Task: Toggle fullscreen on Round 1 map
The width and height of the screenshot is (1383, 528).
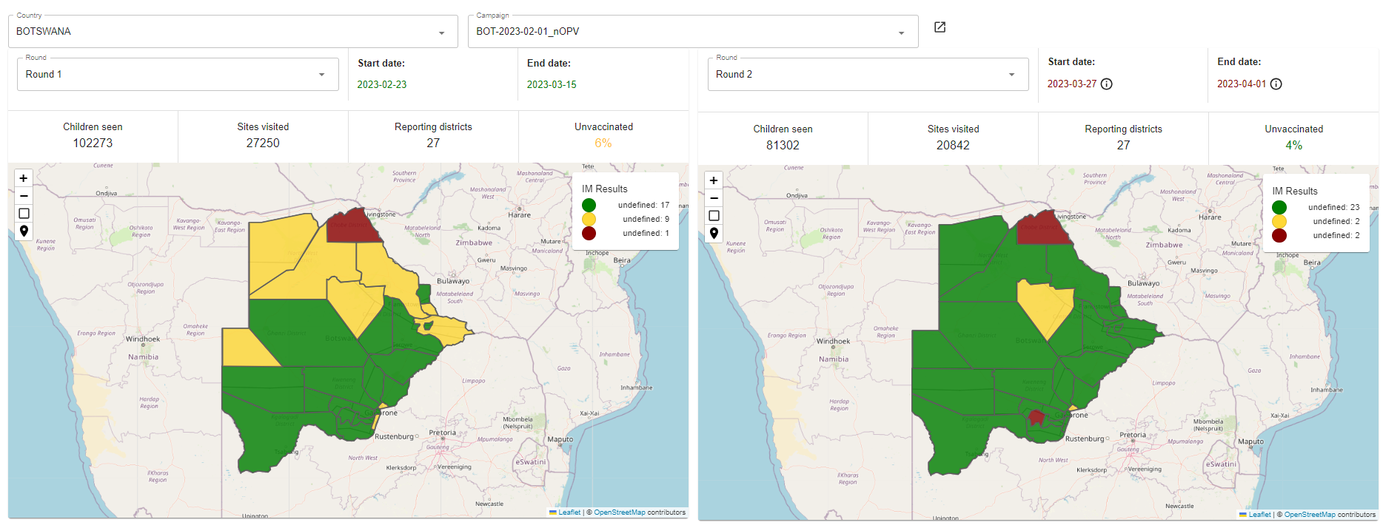Action: pos(24,214)
